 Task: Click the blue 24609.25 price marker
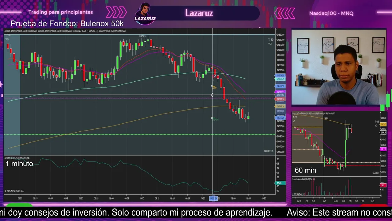pos(281,76)
